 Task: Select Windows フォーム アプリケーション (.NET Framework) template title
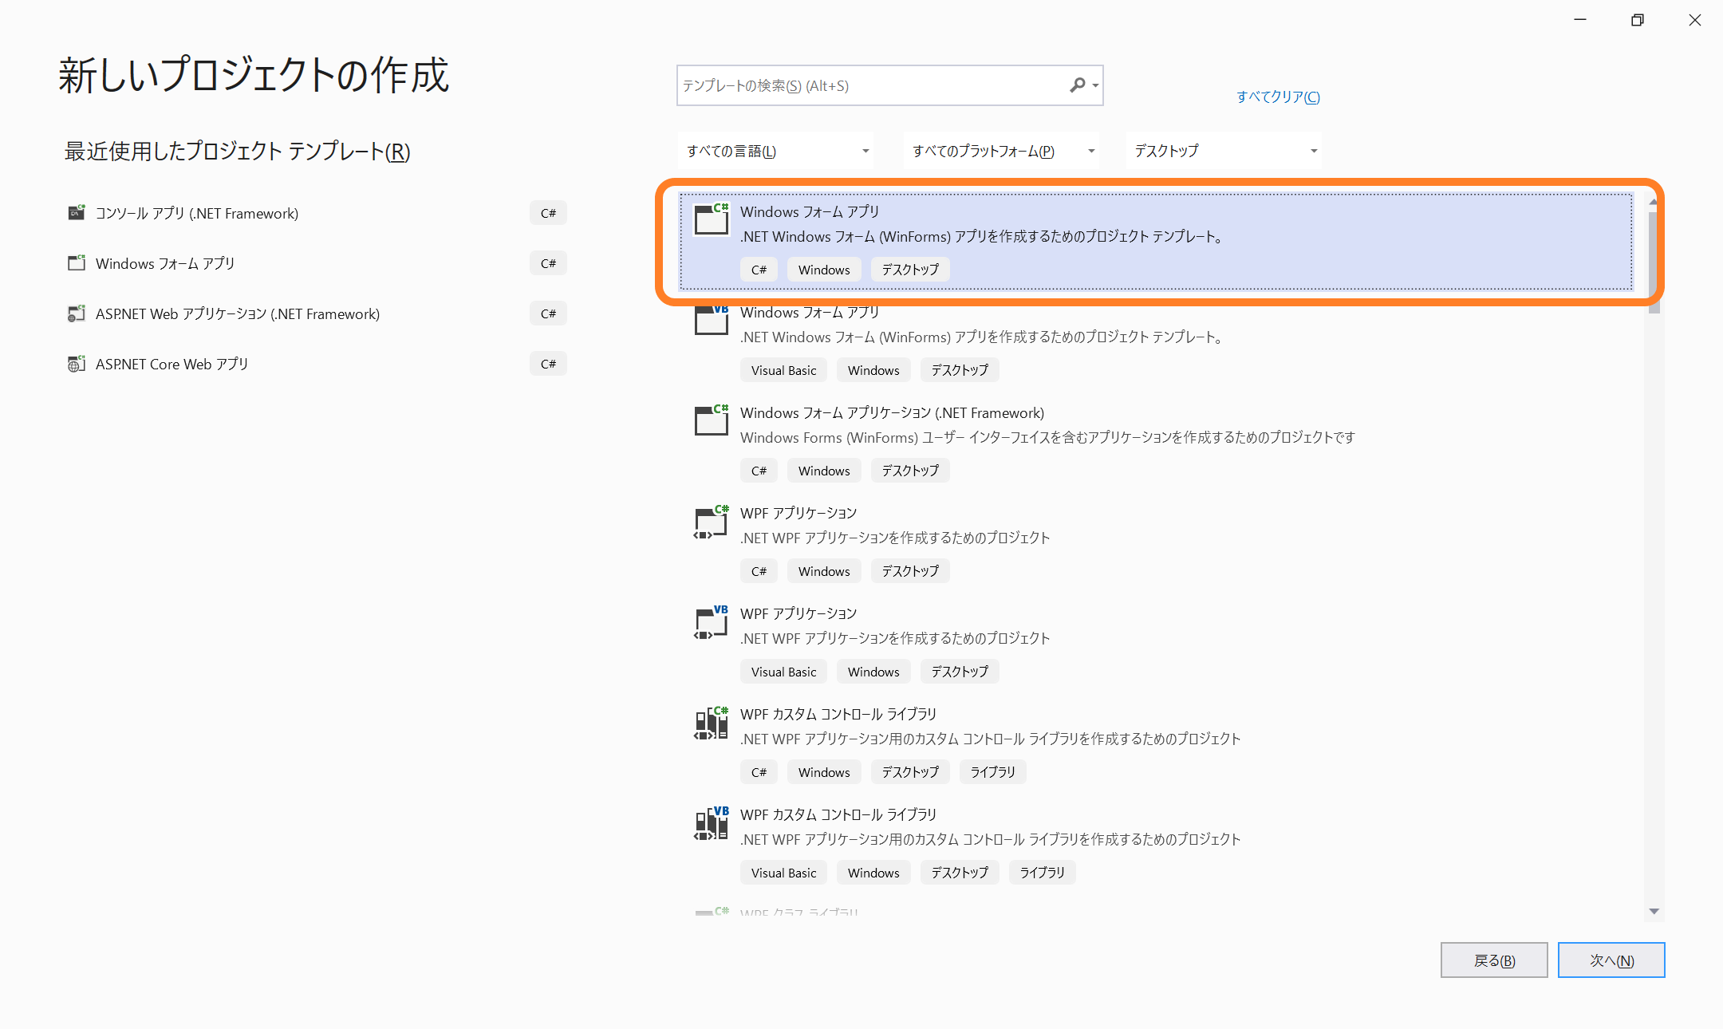coord(892,412)
